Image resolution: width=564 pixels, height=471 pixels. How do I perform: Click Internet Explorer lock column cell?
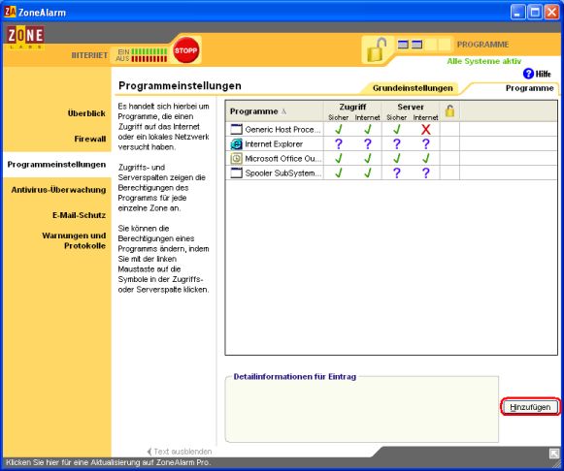pos(449,144)
